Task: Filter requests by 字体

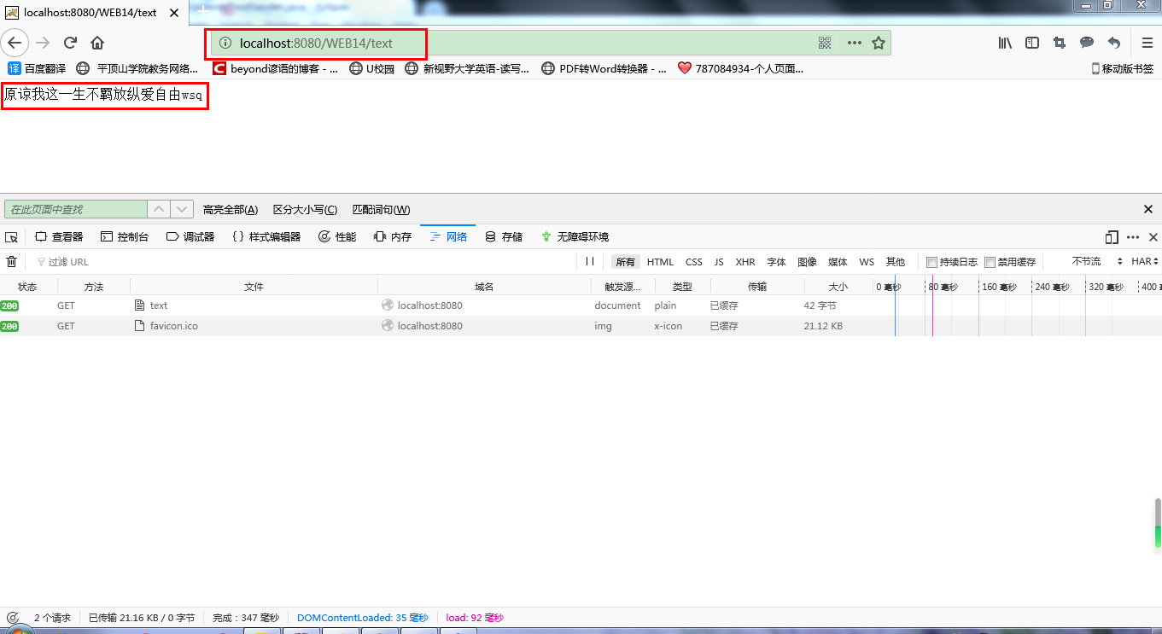Action: [776, 262]
